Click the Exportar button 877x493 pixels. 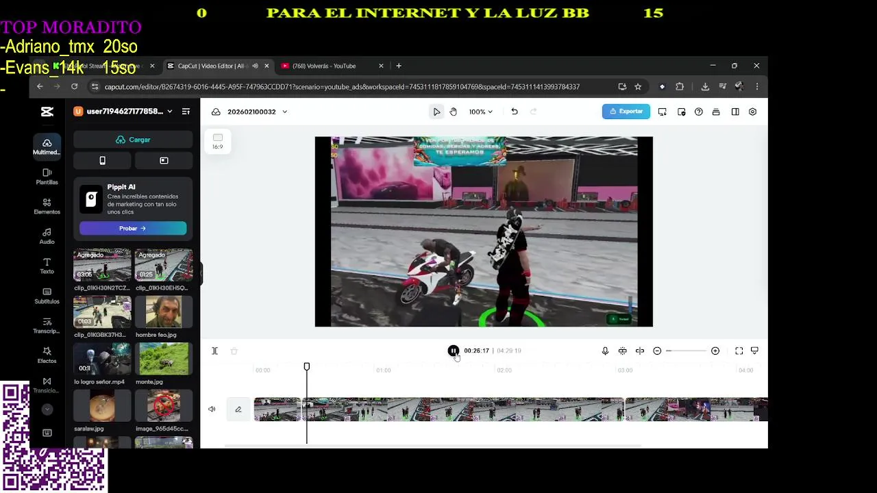(x=626, y=112)
